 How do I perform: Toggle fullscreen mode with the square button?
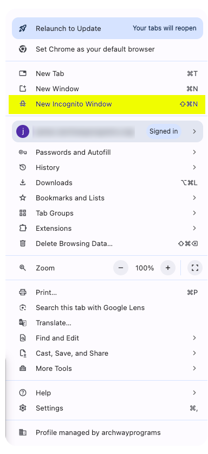coord(195,268)
